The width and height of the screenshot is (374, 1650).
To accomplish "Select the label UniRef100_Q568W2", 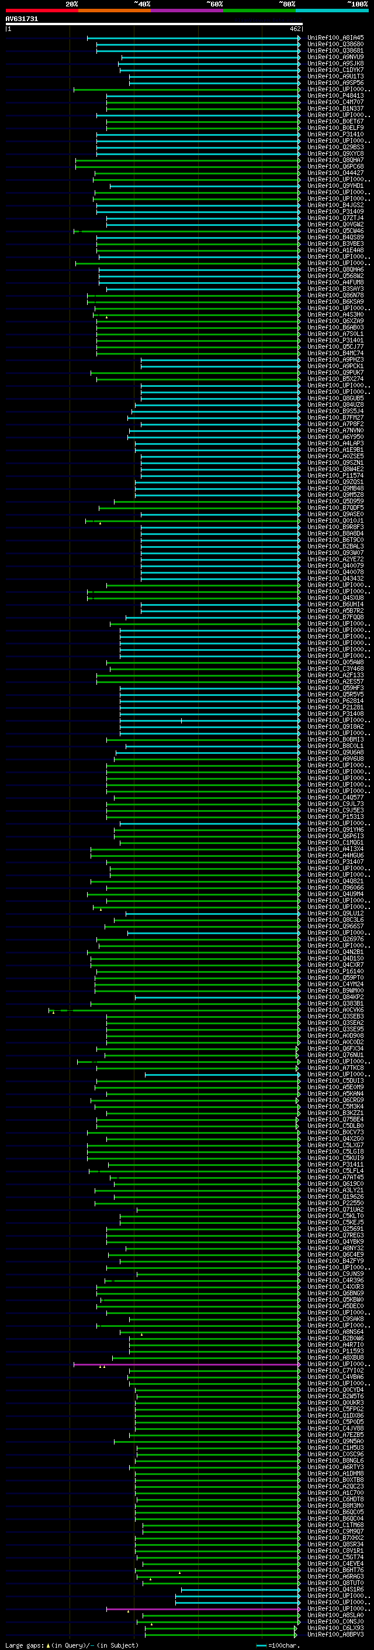I will (x=335, y=276).
